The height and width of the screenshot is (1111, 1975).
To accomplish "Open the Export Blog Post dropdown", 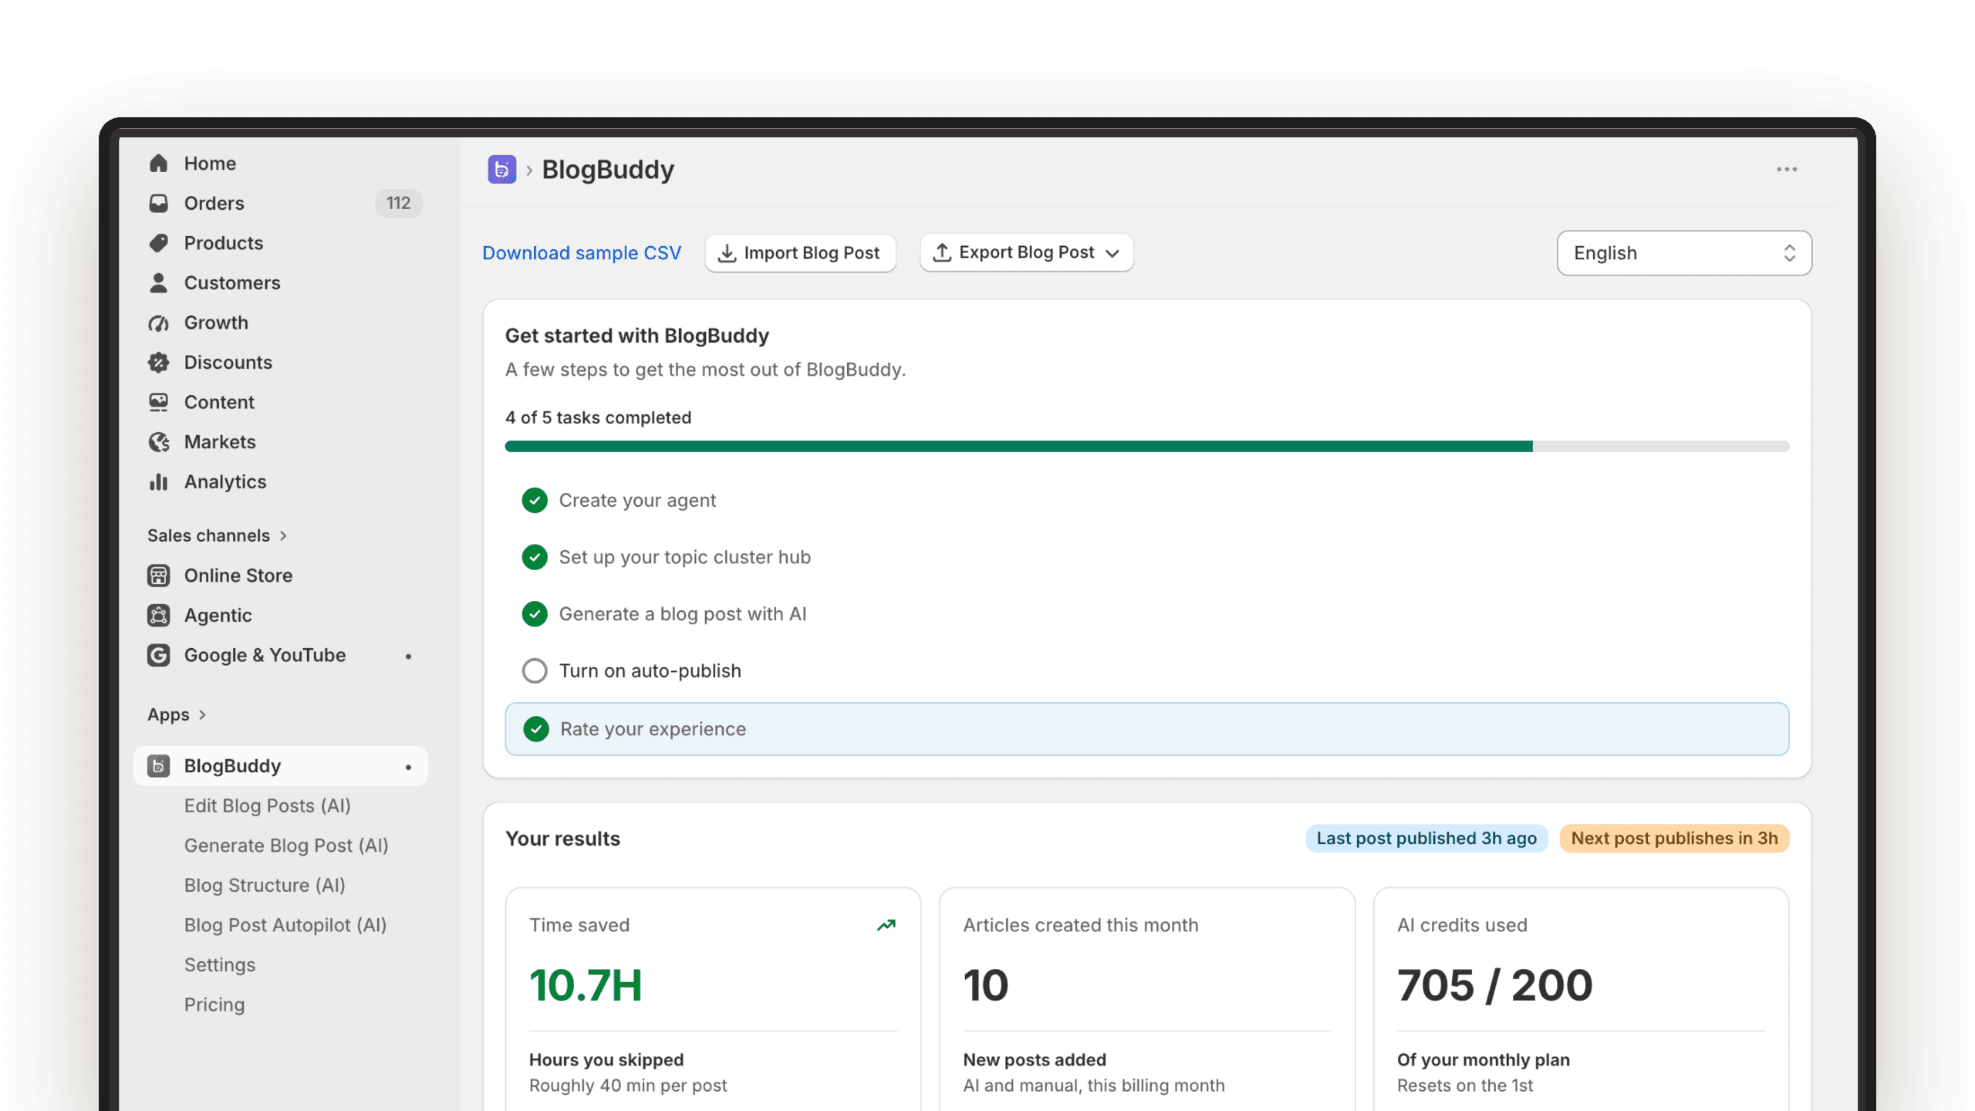I will (1027, 253).
